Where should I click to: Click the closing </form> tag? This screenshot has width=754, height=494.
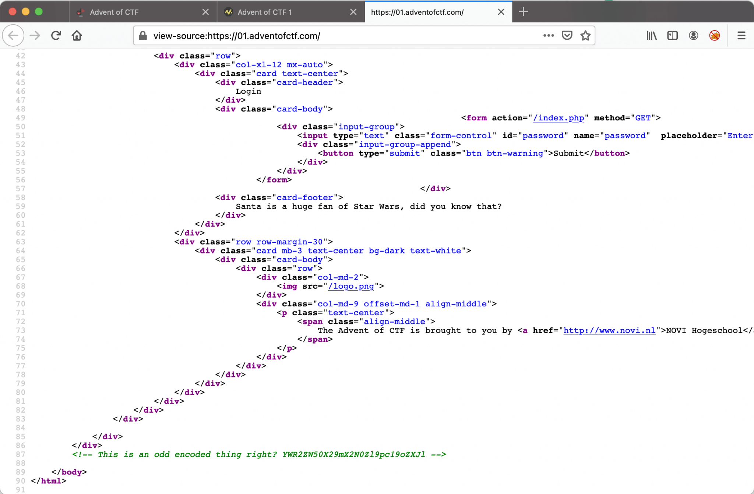pos(274,180)
